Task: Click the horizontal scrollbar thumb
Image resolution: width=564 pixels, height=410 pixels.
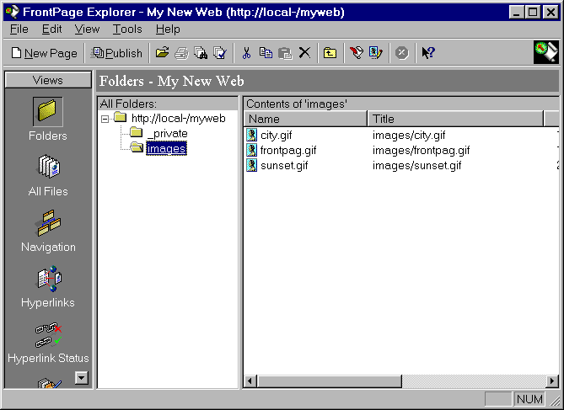Action: coord(330,381)
